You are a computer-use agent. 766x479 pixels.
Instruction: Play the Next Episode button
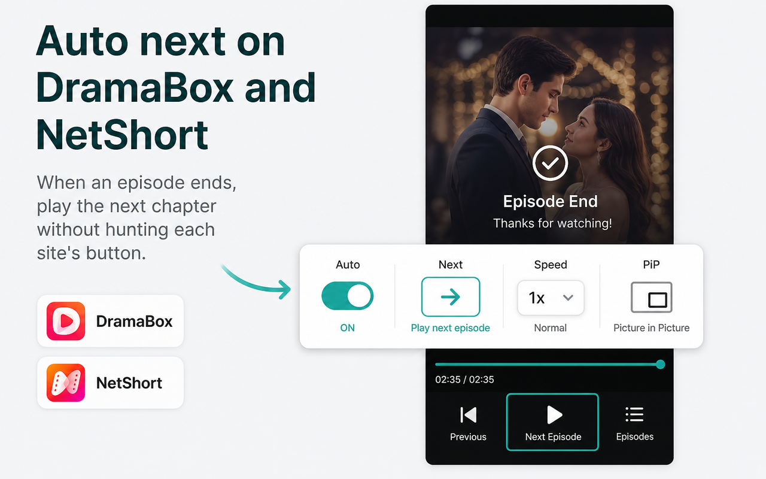pyautogui.click(x=553, y=422)
